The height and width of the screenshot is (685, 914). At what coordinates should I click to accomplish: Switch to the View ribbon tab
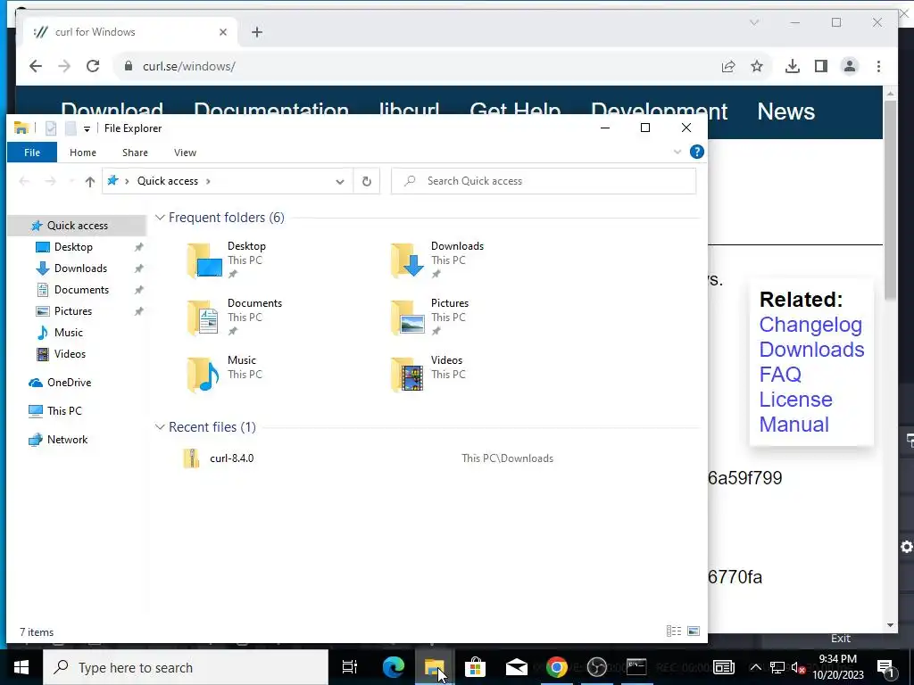185,153
